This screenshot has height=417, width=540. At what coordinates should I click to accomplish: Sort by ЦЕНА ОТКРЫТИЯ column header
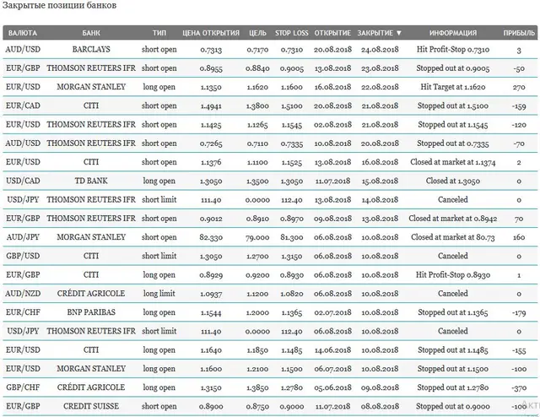(211, 33)
